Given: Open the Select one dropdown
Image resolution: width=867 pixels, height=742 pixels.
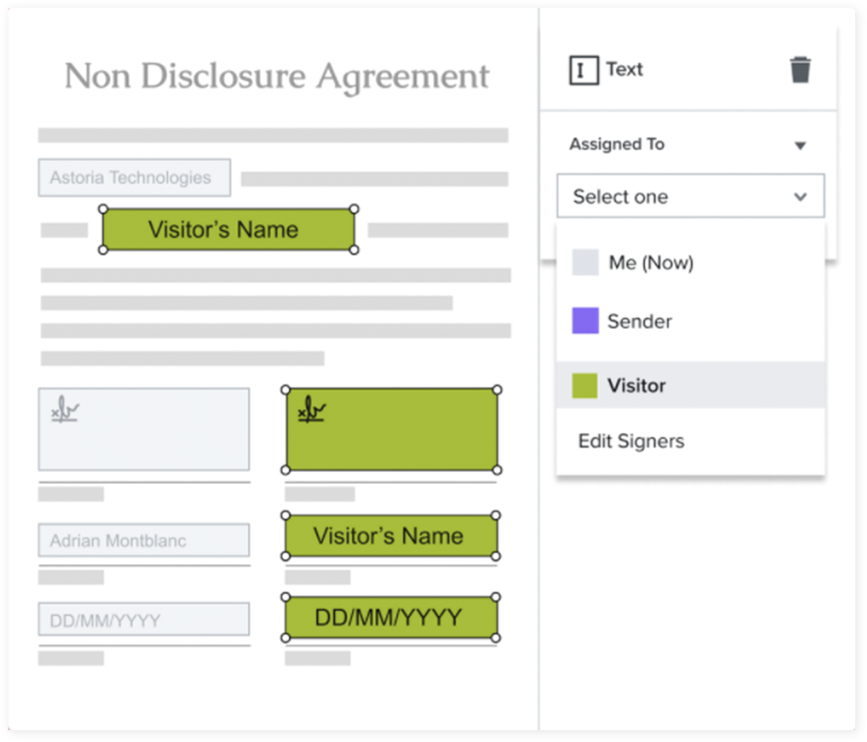Looking at the screenshot, I should click(690, 196).
